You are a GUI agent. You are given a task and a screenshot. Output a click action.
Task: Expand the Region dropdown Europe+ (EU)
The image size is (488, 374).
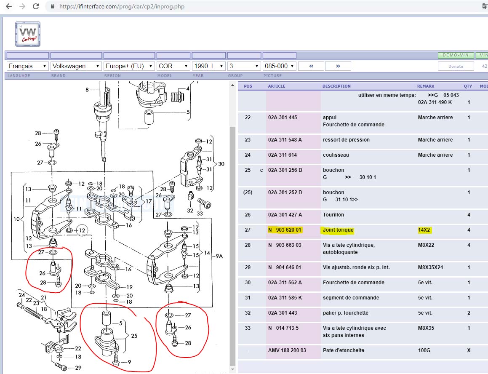[x=129, y=66]
